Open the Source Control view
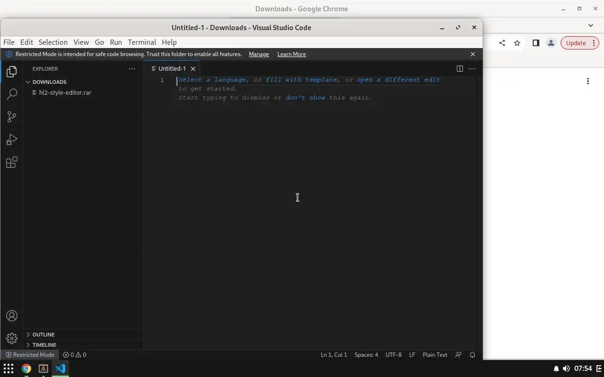 pyautogui.click(x=12, y=117)
